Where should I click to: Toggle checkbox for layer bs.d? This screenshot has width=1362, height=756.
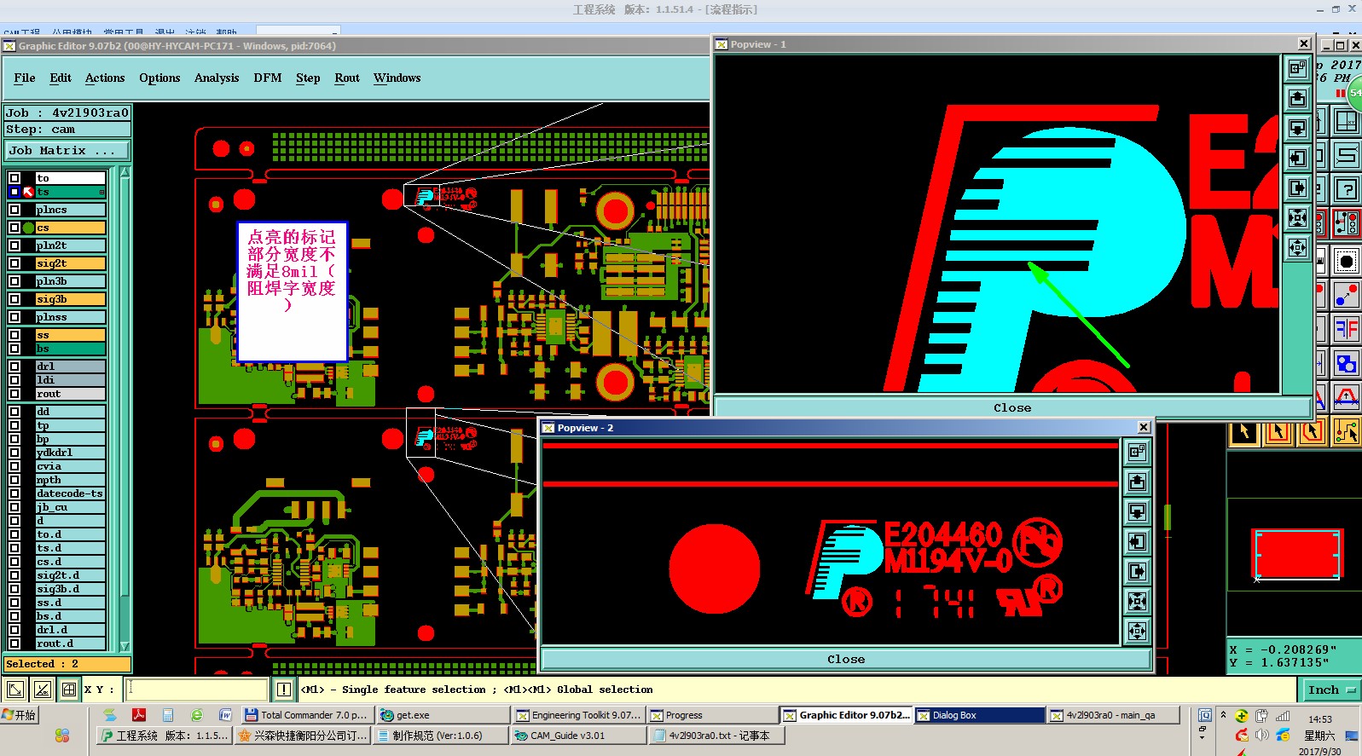coord(14,616)
